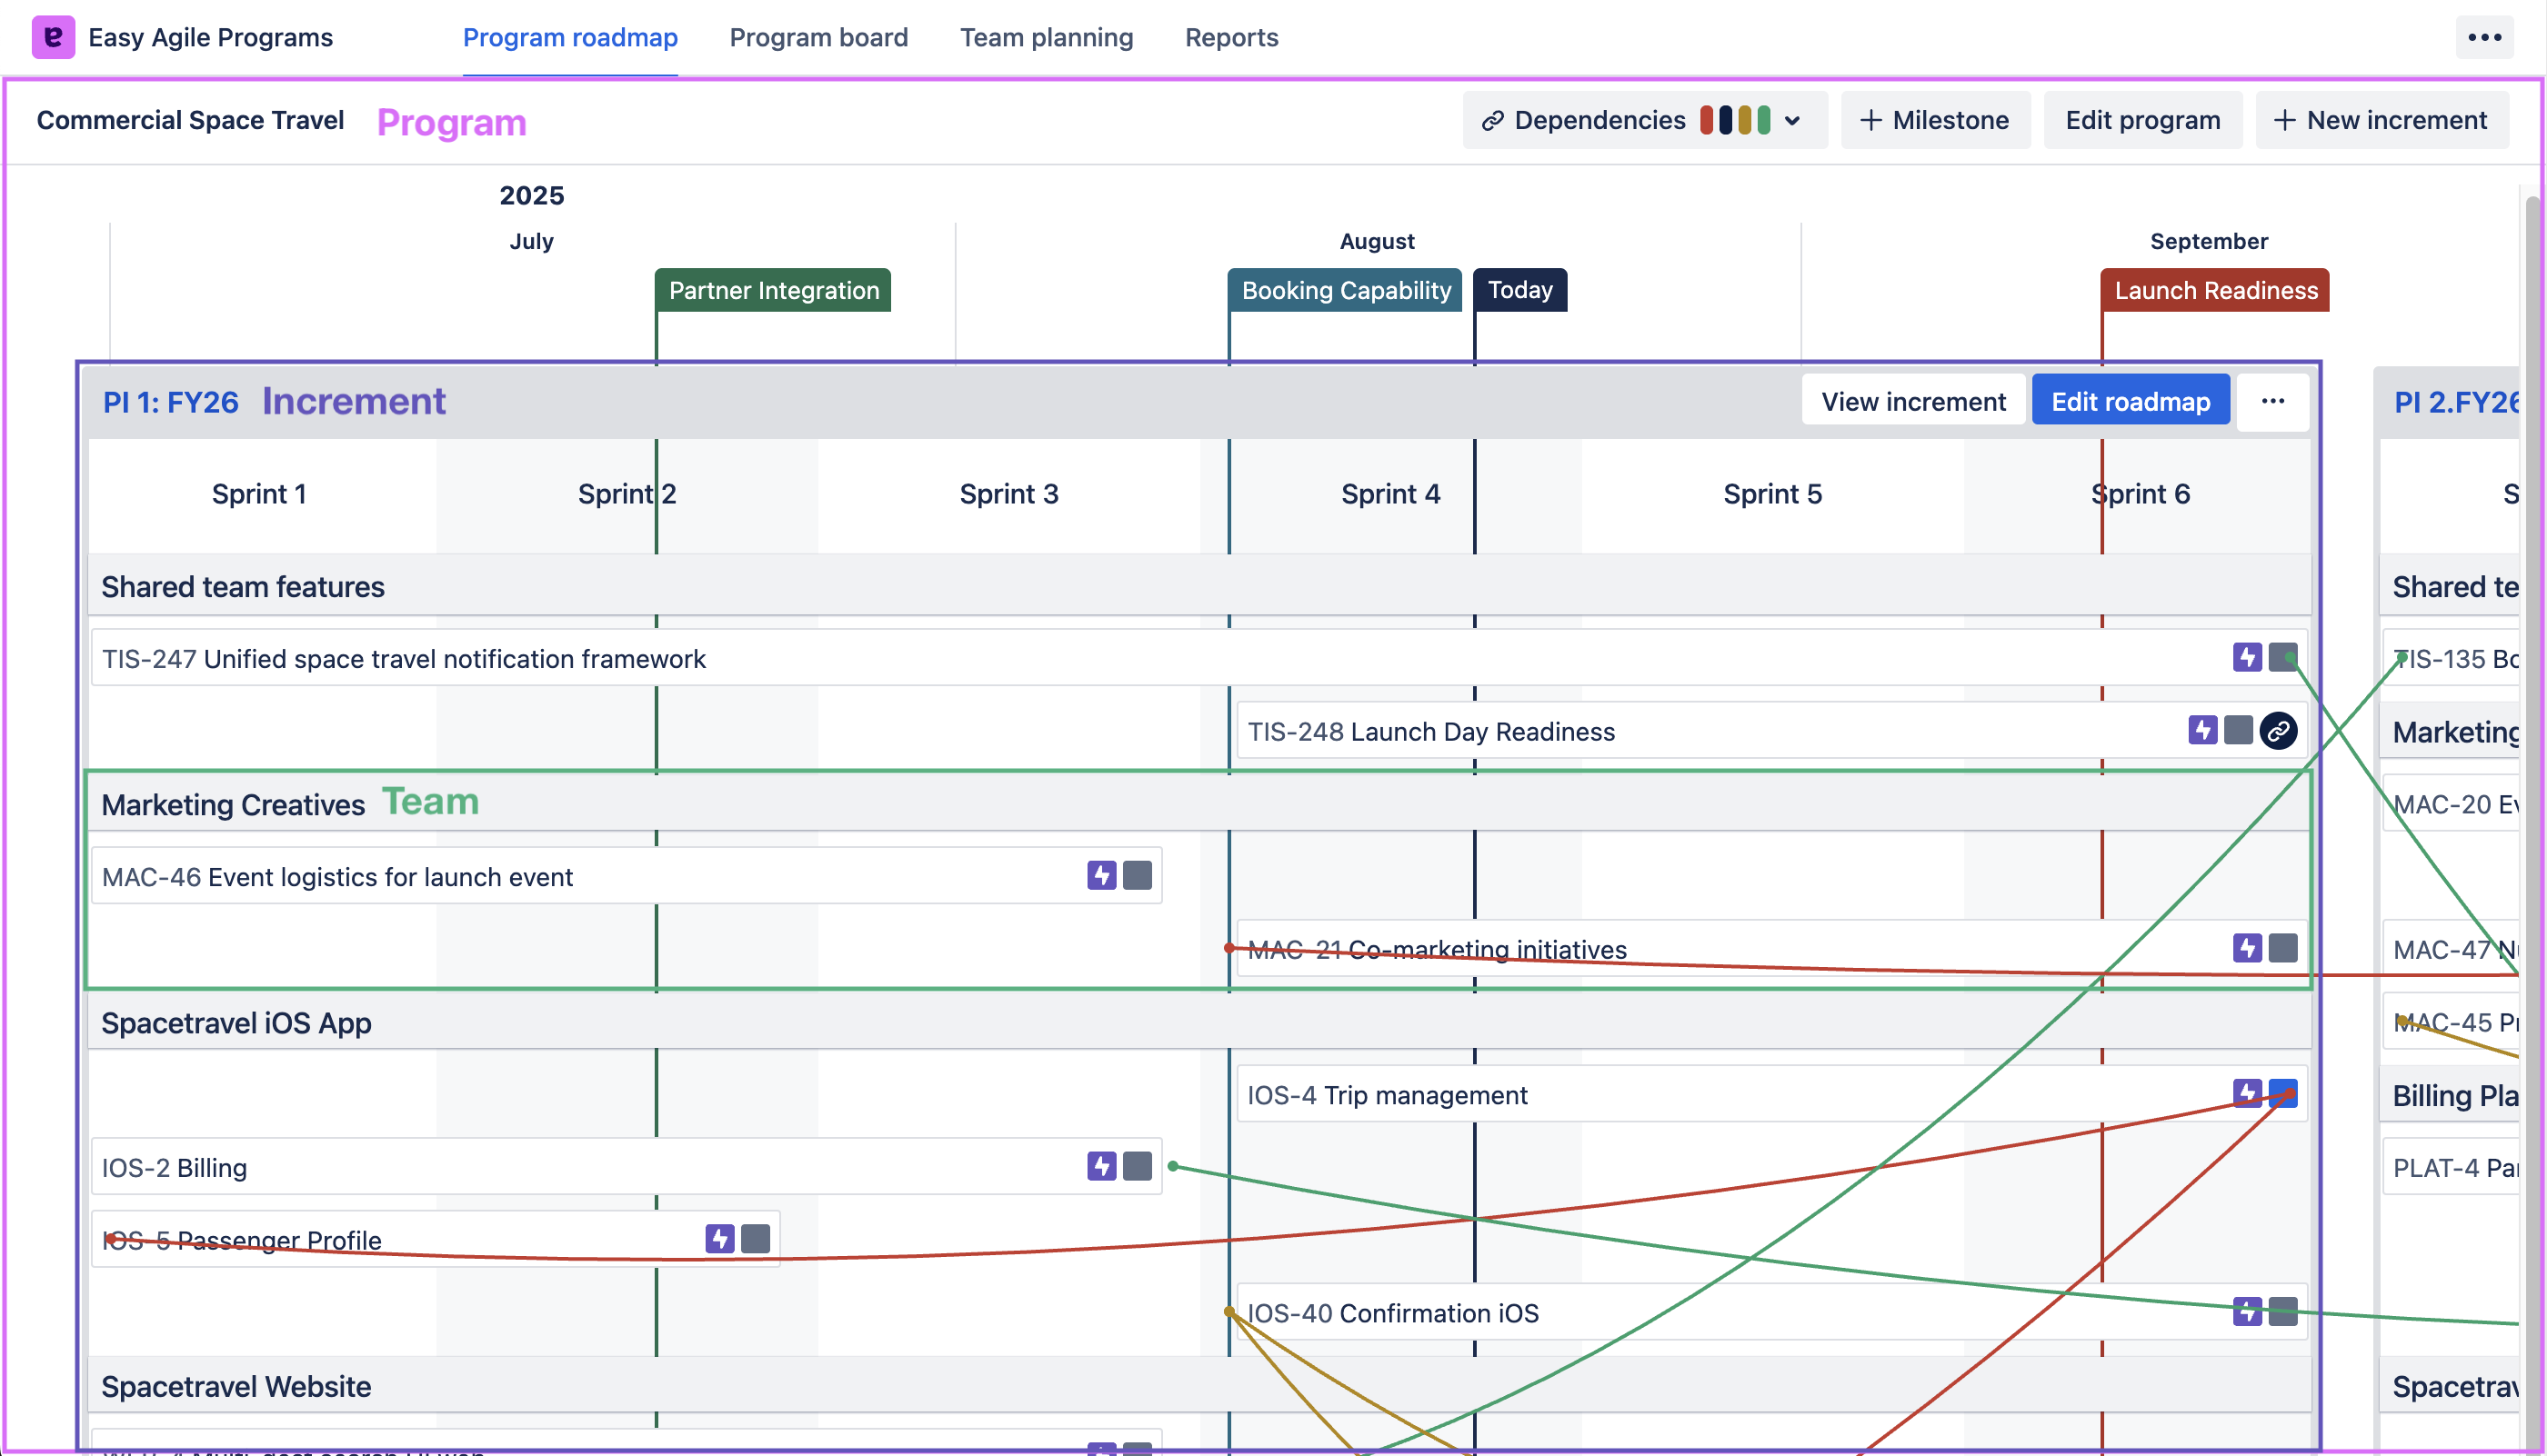Click the Partner Integration milestone marker
Image resolution: width=2547 pixels, height=1456 pixels.
pyautogui.click(x=773, y=290)
